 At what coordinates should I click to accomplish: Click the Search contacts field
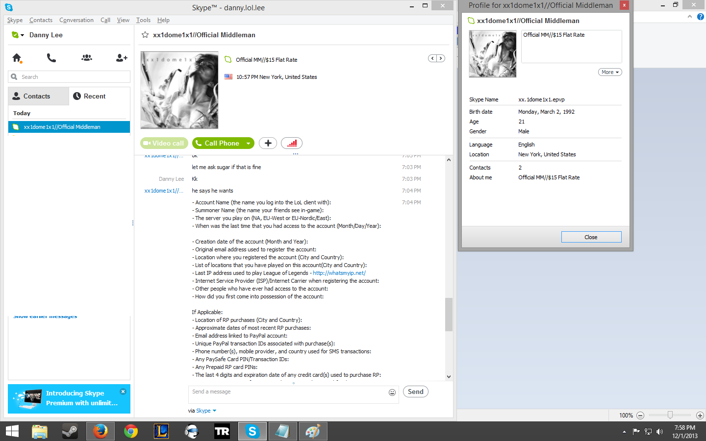tap(69, 77)
